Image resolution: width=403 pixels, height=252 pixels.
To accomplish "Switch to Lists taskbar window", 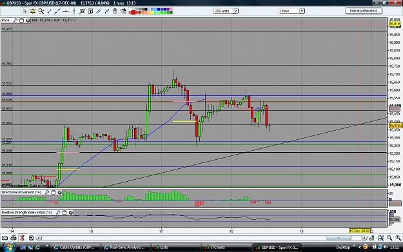I will [175, 247].
